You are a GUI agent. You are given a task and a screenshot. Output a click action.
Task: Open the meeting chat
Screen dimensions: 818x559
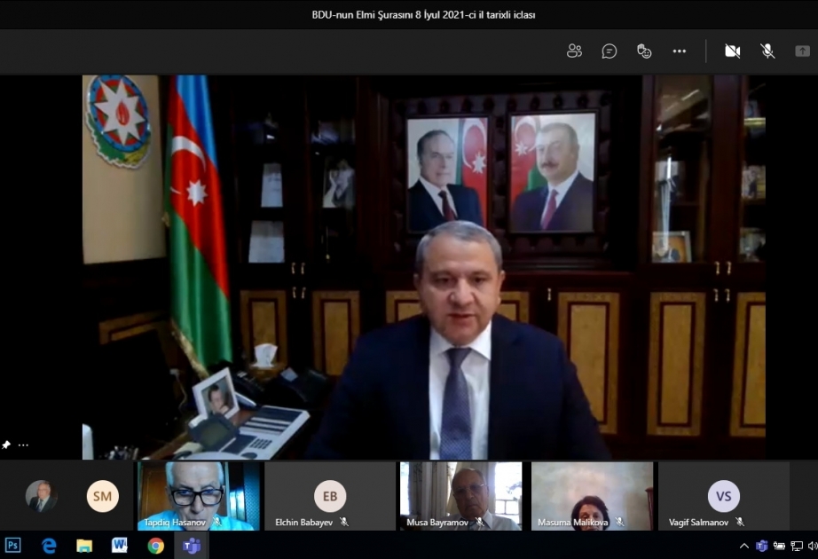click(x=610, y=51)
